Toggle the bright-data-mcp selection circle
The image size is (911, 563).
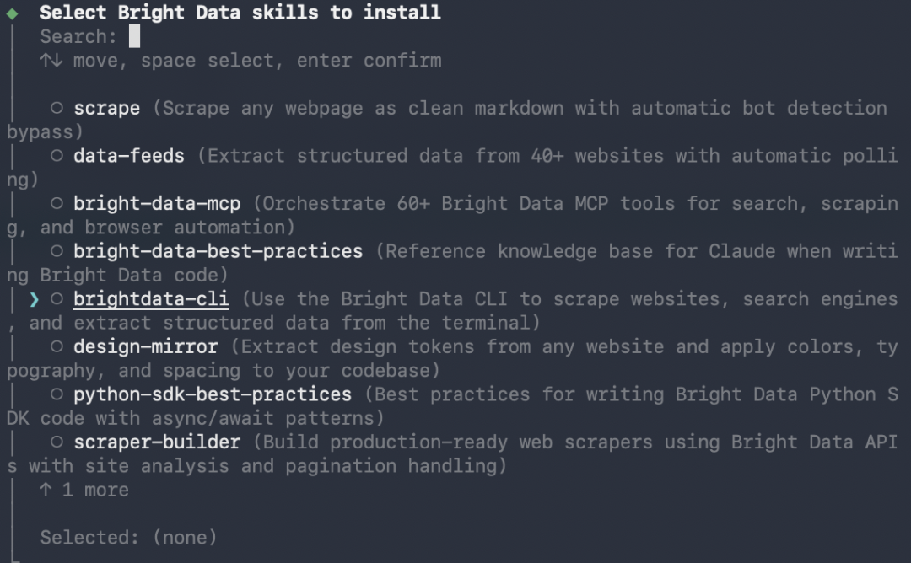57,203
